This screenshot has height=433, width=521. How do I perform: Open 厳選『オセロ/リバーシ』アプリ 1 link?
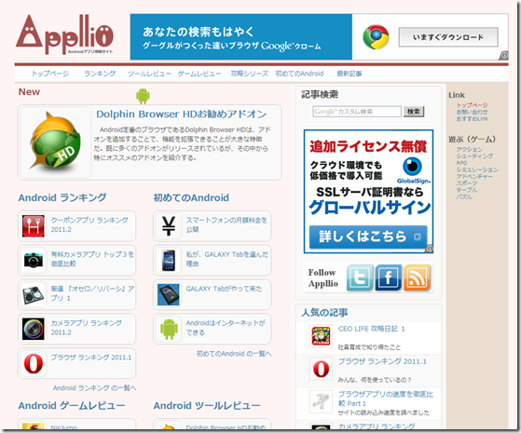click(x=92, y=293)
